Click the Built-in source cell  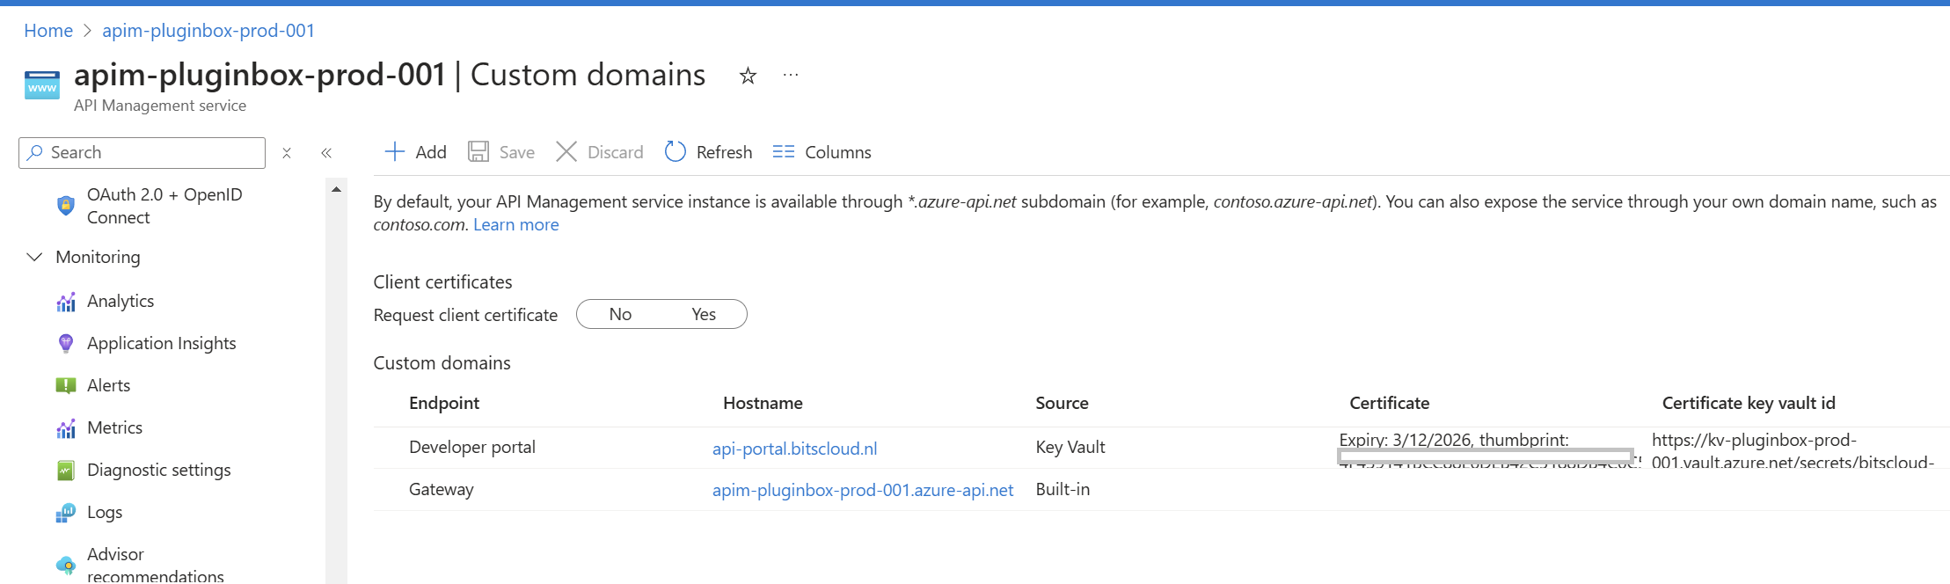tap(1063, 489)
